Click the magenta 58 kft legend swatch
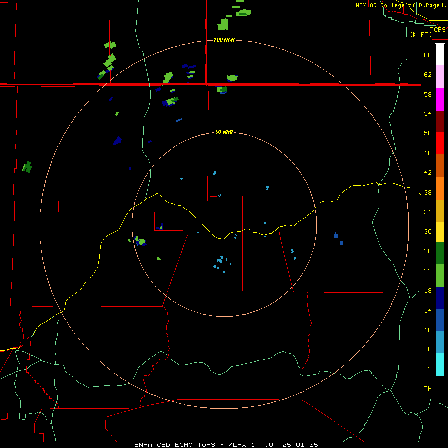448x448 pixels. 440,99
